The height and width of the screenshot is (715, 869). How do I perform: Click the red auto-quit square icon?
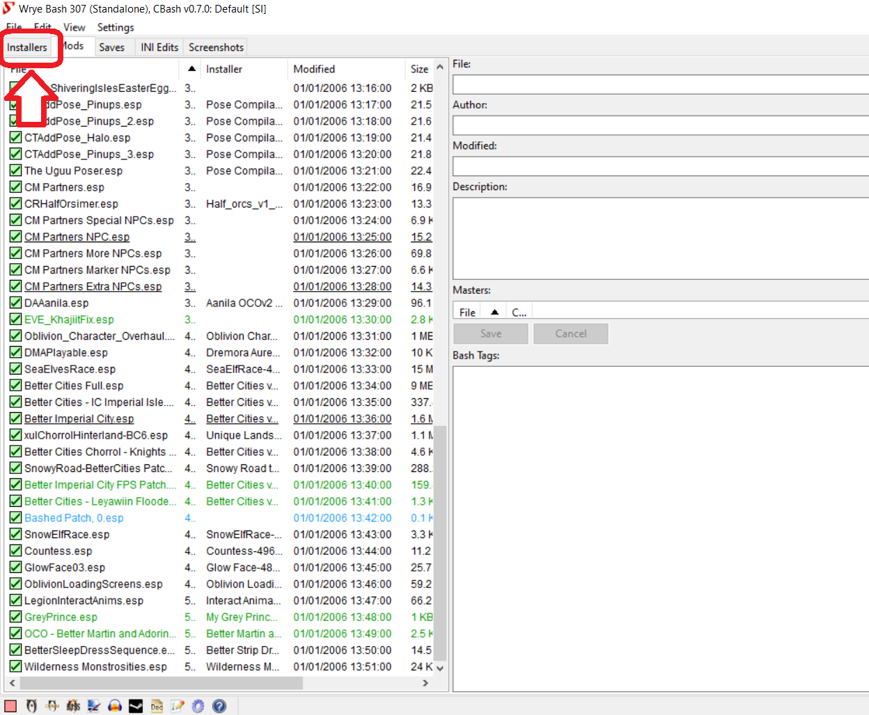pos(10,706)
